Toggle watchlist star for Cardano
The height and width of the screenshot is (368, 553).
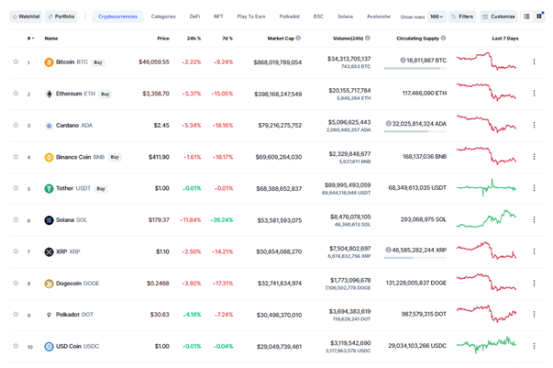pos(16,125)
